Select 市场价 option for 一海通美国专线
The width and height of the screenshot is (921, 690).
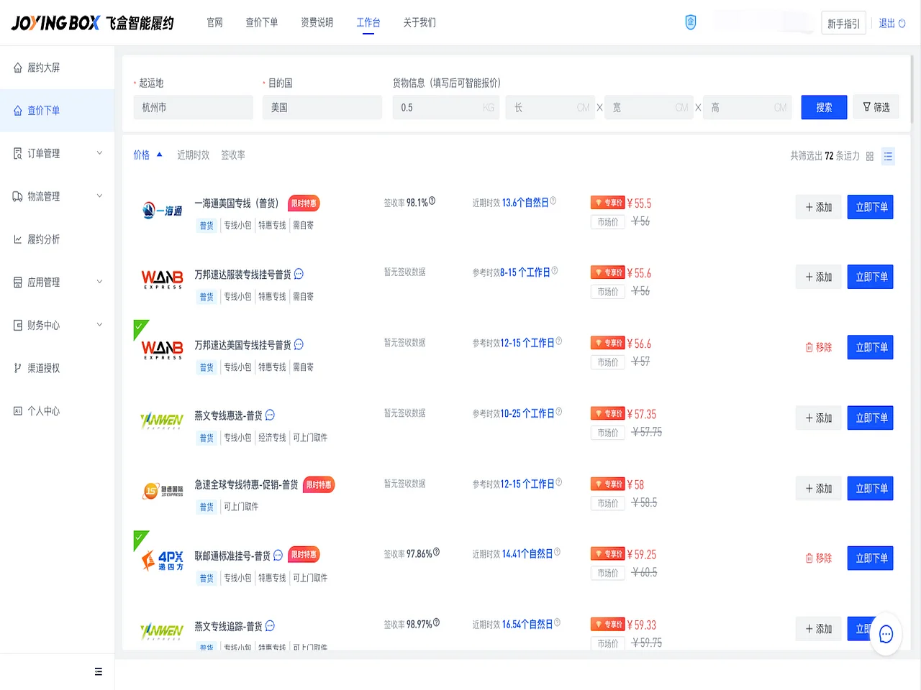pos(607,221)
